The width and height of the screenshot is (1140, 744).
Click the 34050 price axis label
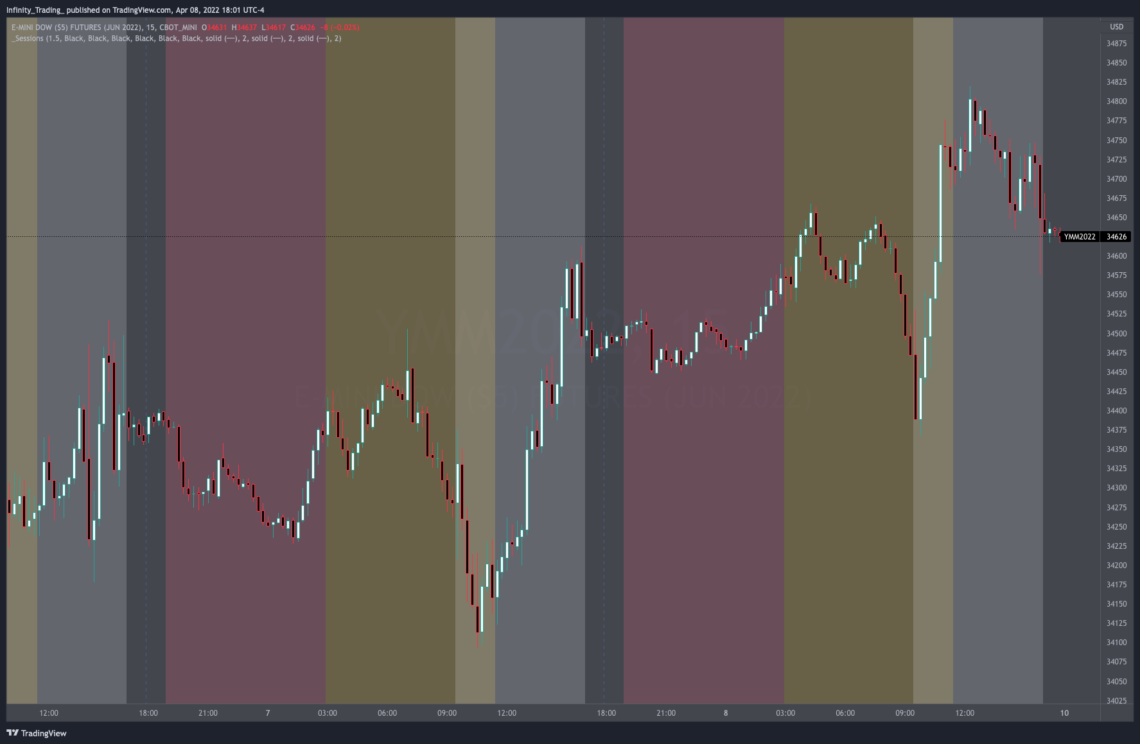1116,682
